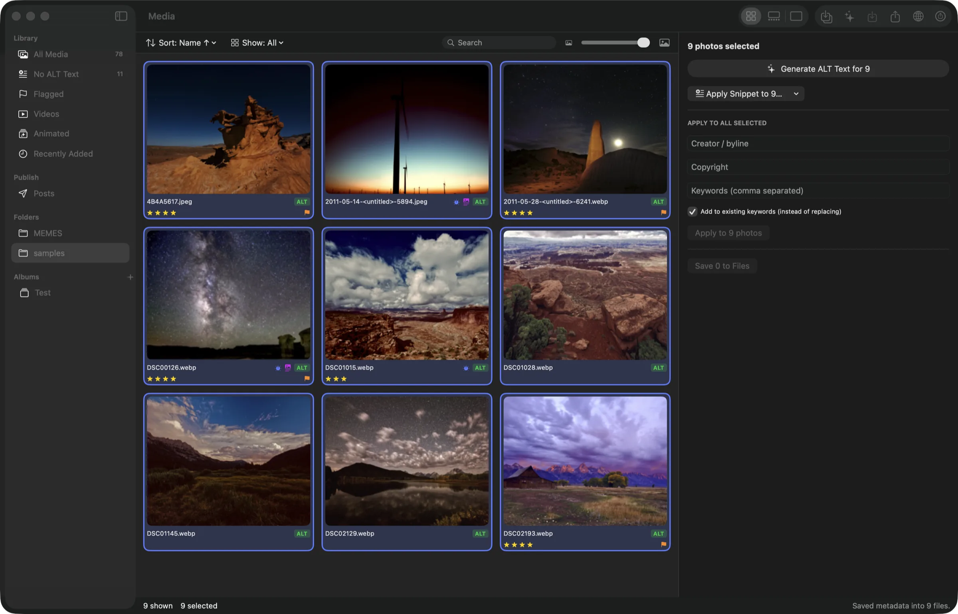Click the globe toolbar icon
958x614 pixels.
point(918,16)
